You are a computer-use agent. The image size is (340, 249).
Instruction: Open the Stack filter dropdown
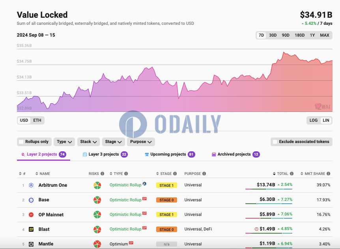(x=88, y=142)
